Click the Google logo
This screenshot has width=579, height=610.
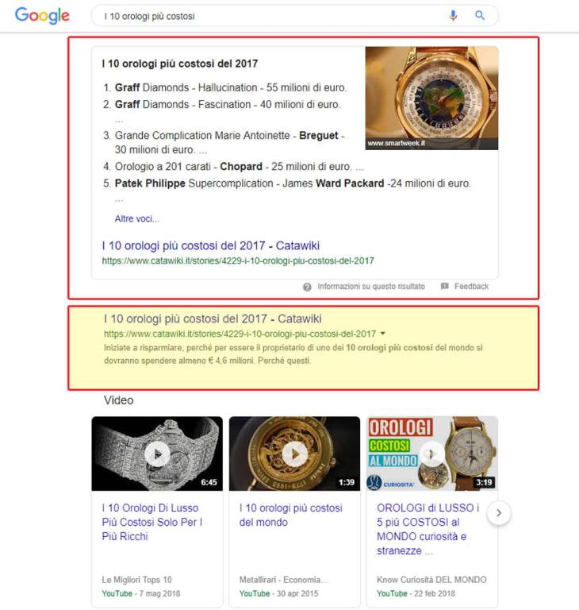click(42, 16)
